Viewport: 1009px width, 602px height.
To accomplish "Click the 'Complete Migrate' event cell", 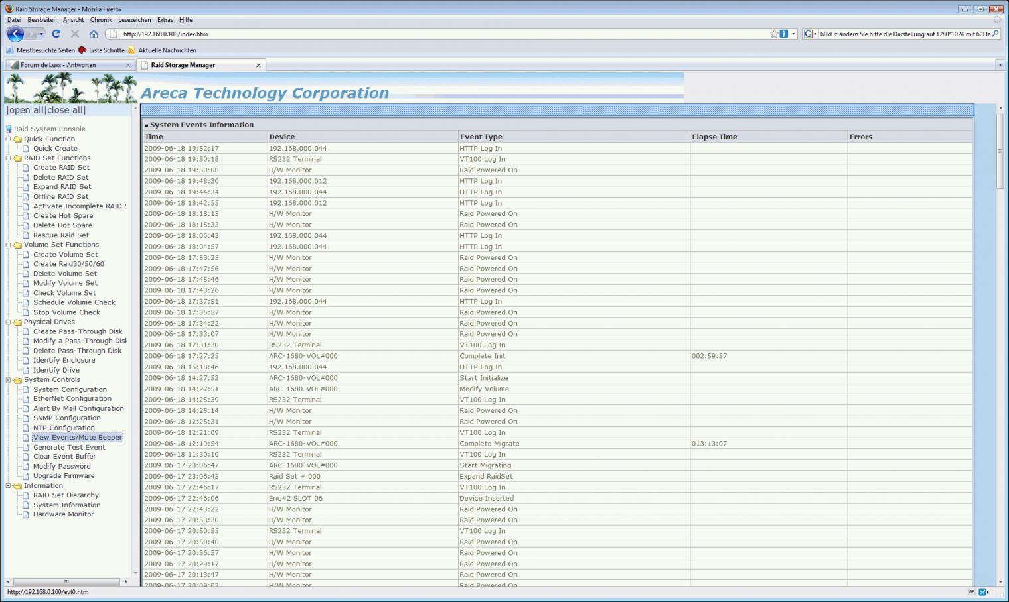I will click(x=574, y=444).
